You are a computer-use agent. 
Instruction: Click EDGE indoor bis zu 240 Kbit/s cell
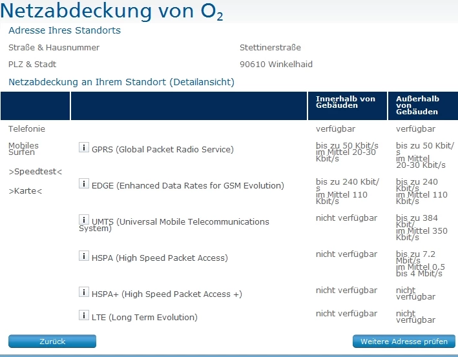348,192
